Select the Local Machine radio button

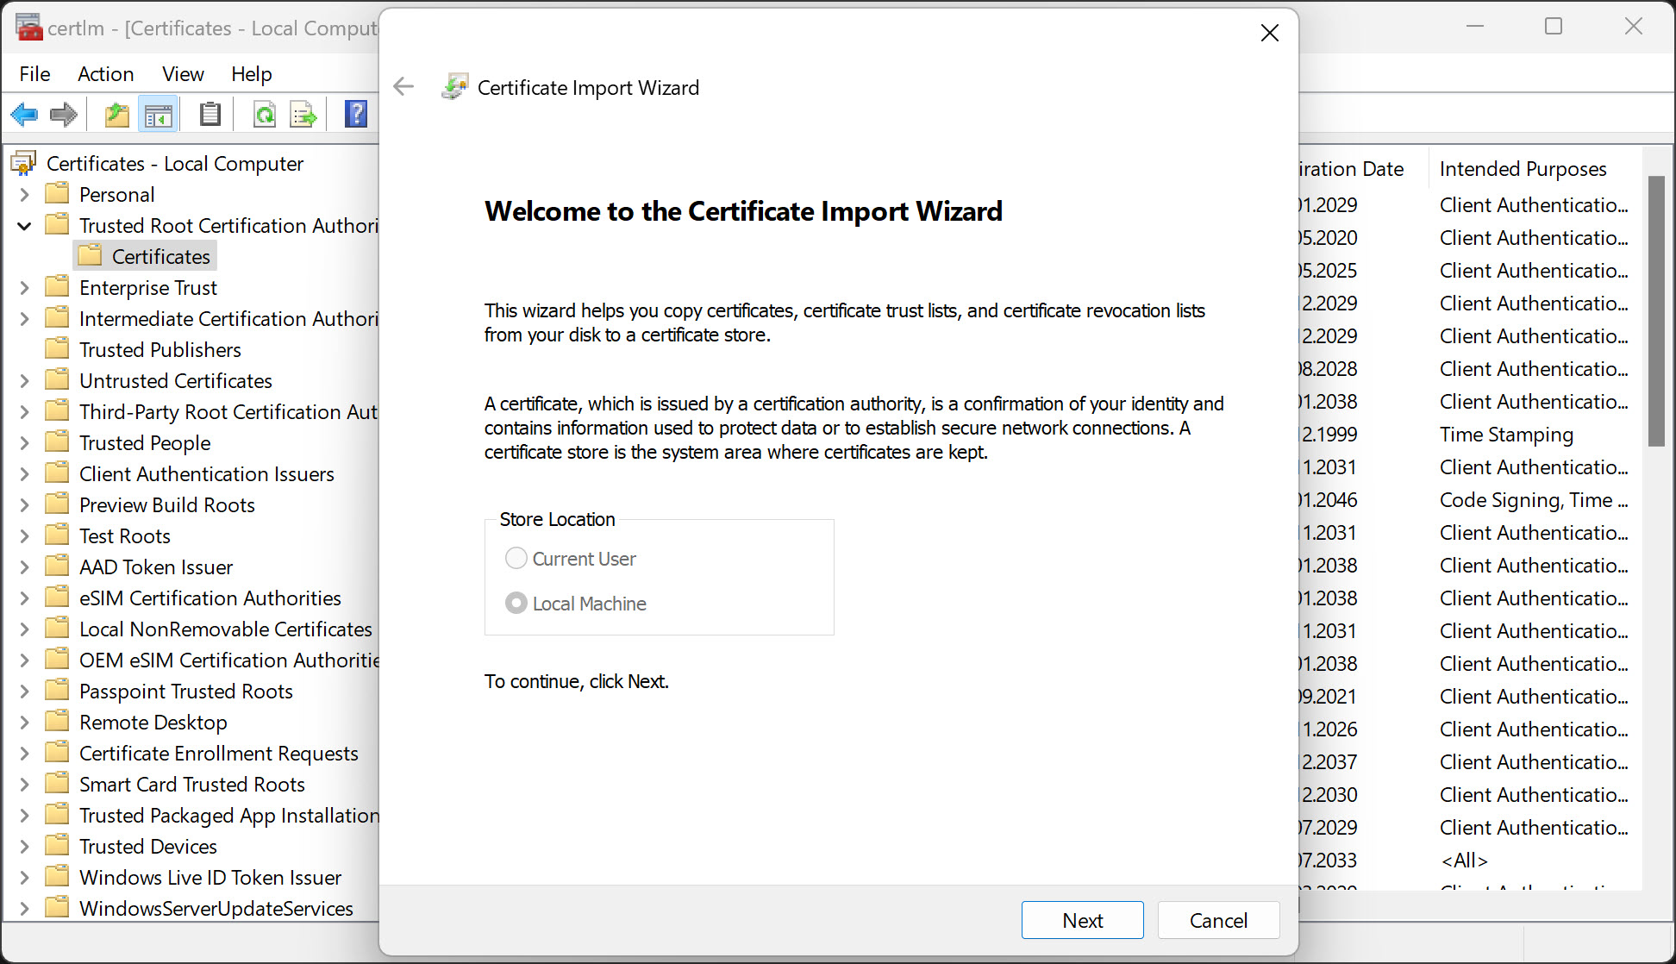(x=516, y=604)
